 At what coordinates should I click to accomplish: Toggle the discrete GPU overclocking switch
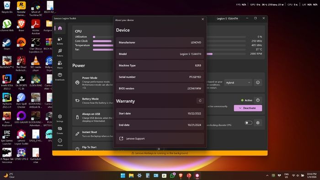pos(248,123)
